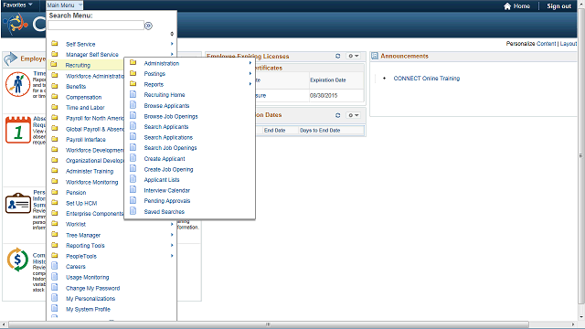Open Usage Monitoring menu item
585x329 pixels.
88,277
